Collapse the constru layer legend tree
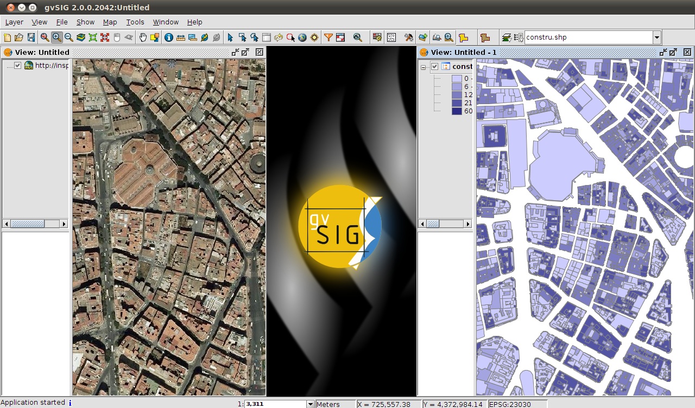695x408 pixels. tap(423, 67)
